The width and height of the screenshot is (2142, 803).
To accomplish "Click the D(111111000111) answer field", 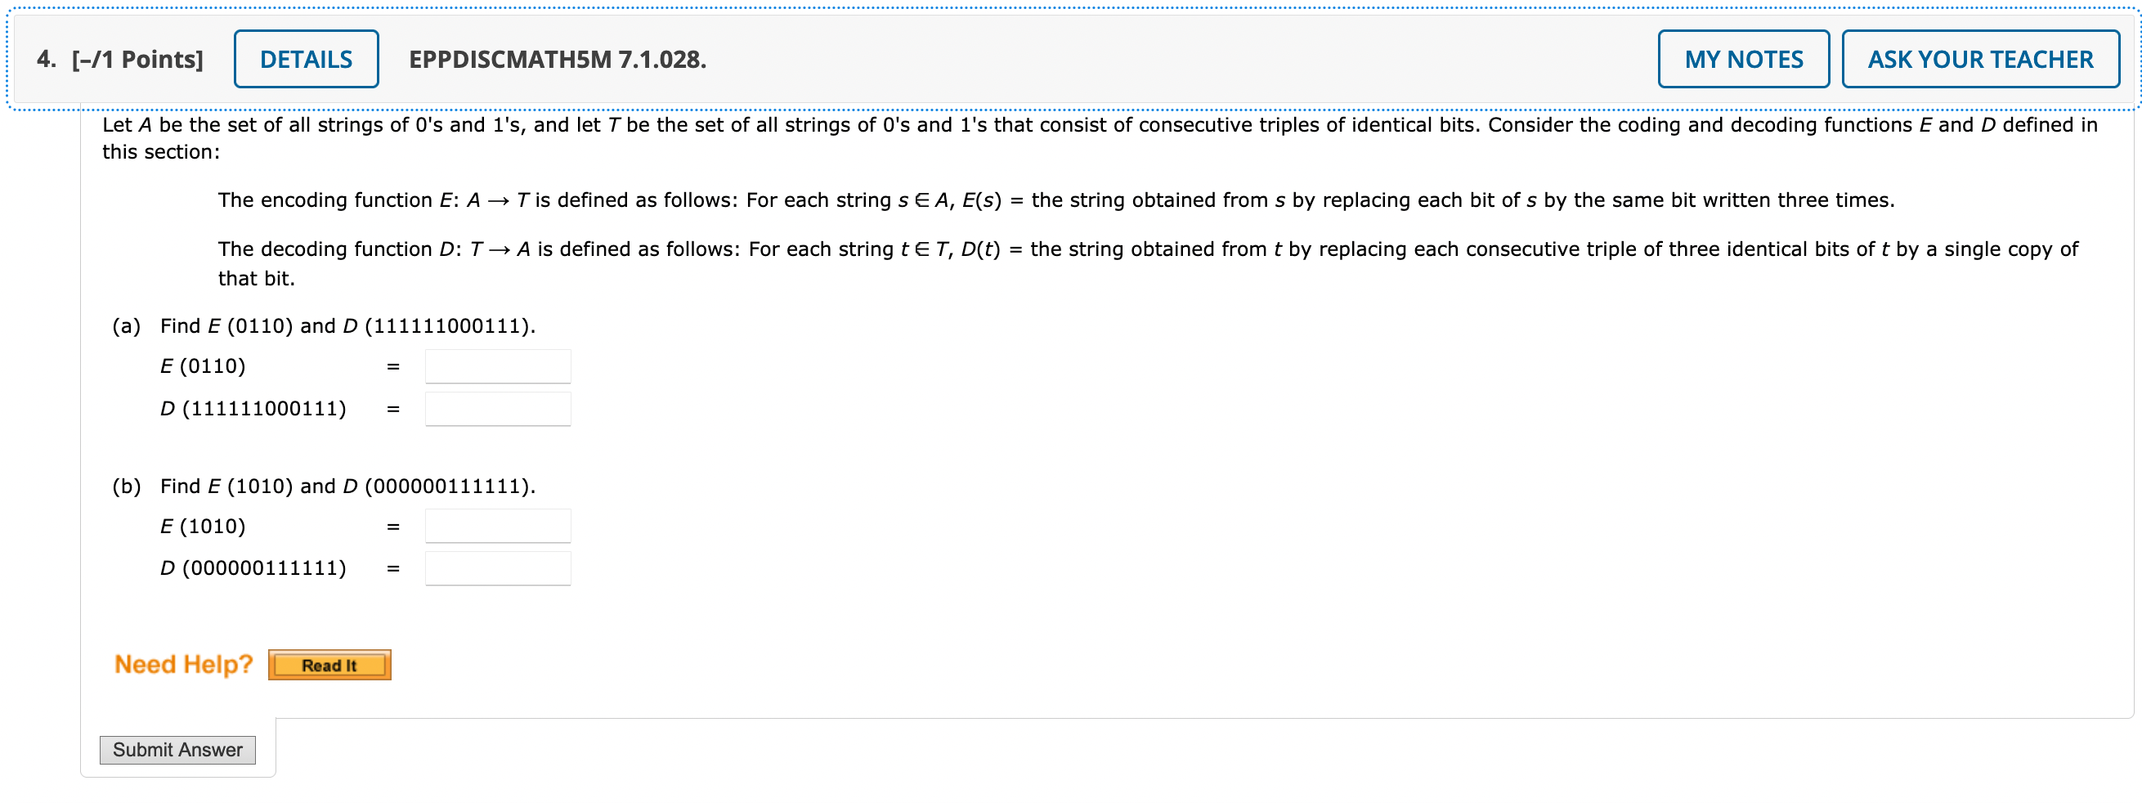I will (497, 408).
